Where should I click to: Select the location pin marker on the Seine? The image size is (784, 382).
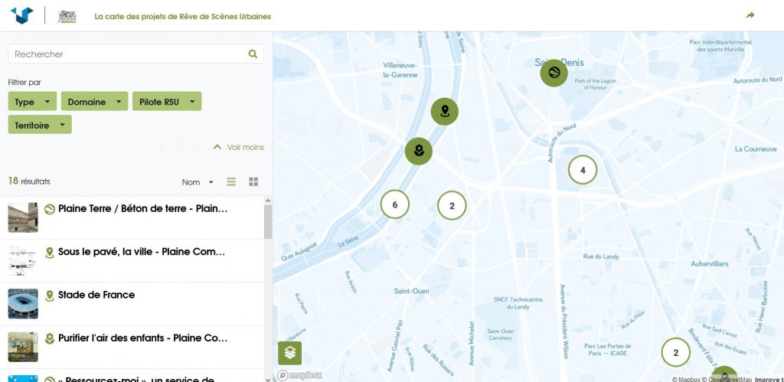click(x=445, y=111)
